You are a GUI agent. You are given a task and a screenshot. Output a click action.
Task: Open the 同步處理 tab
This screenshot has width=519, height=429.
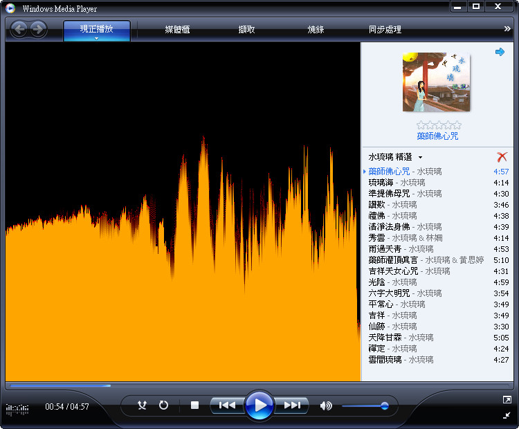tap(385, 30)
